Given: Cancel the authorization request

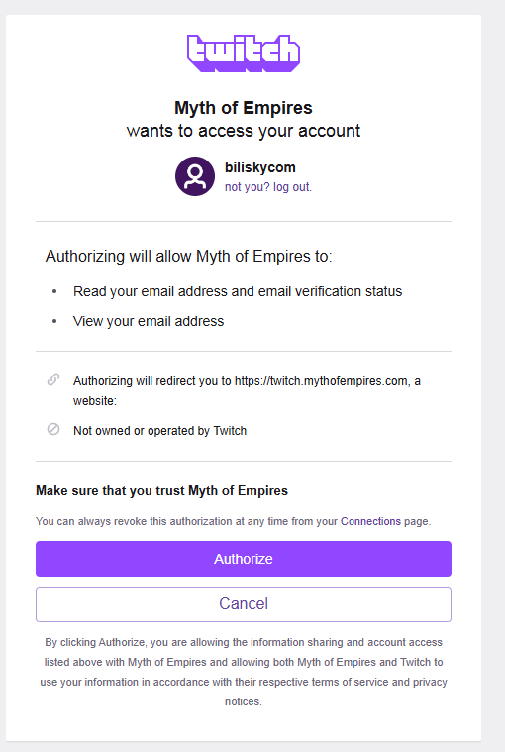Looking at the screenshot, I should click(244, 603).
